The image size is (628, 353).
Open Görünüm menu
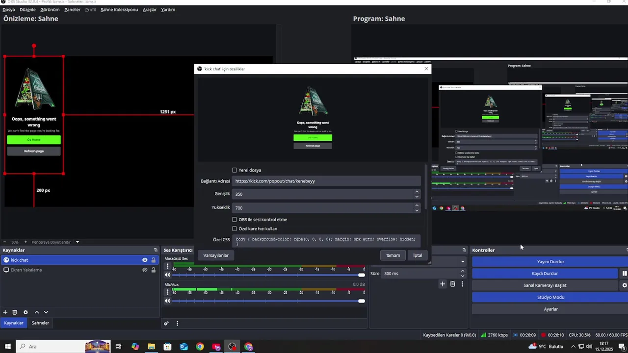point(50,10)
